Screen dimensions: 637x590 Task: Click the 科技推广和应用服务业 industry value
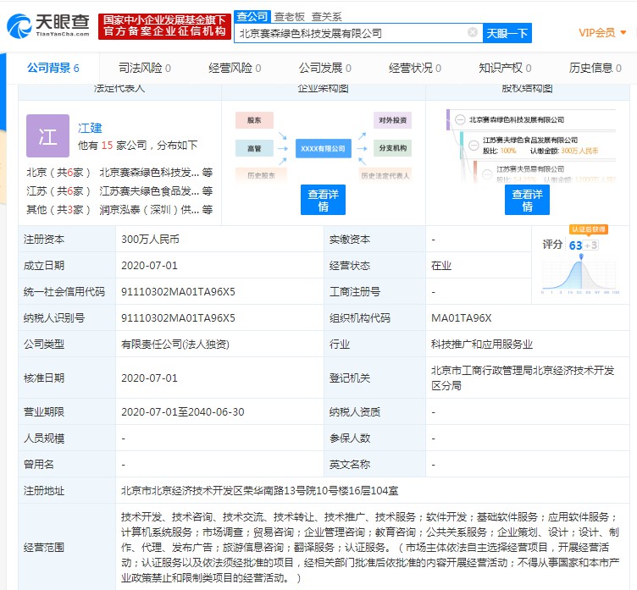click(x=482, y=345)
